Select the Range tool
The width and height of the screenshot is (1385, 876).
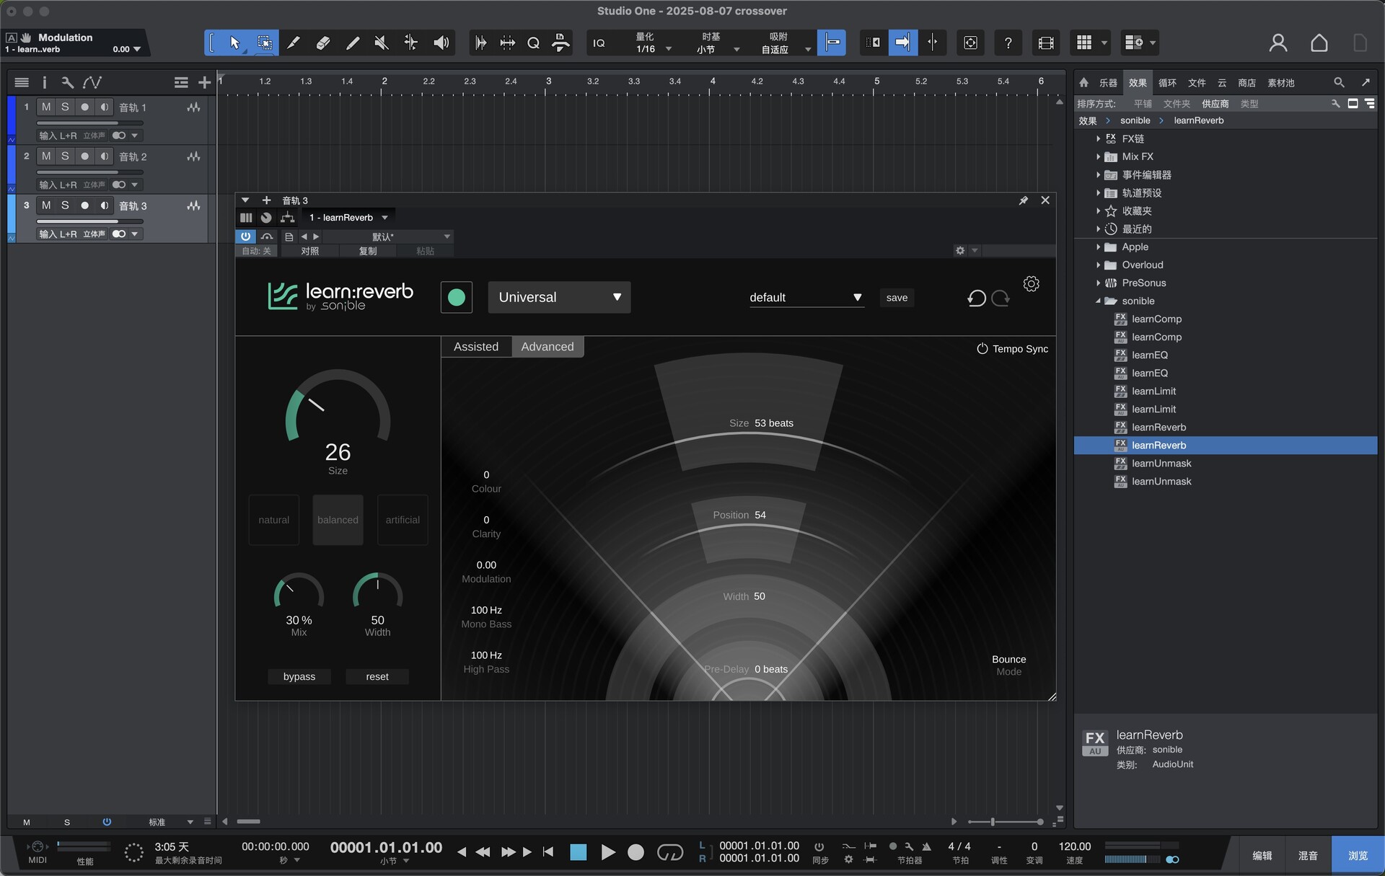pos(265,43)
